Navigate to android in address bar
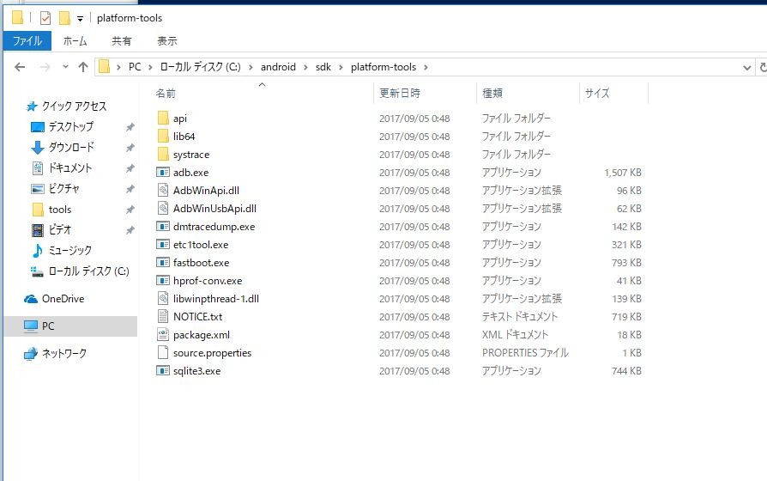Screen dimensions: 767x481 pyautogui.click(x=278, y=67)
